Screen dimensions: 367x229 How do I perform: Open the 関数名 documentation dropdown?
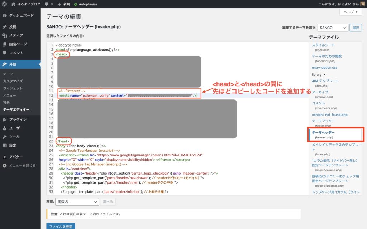point(77,202)
